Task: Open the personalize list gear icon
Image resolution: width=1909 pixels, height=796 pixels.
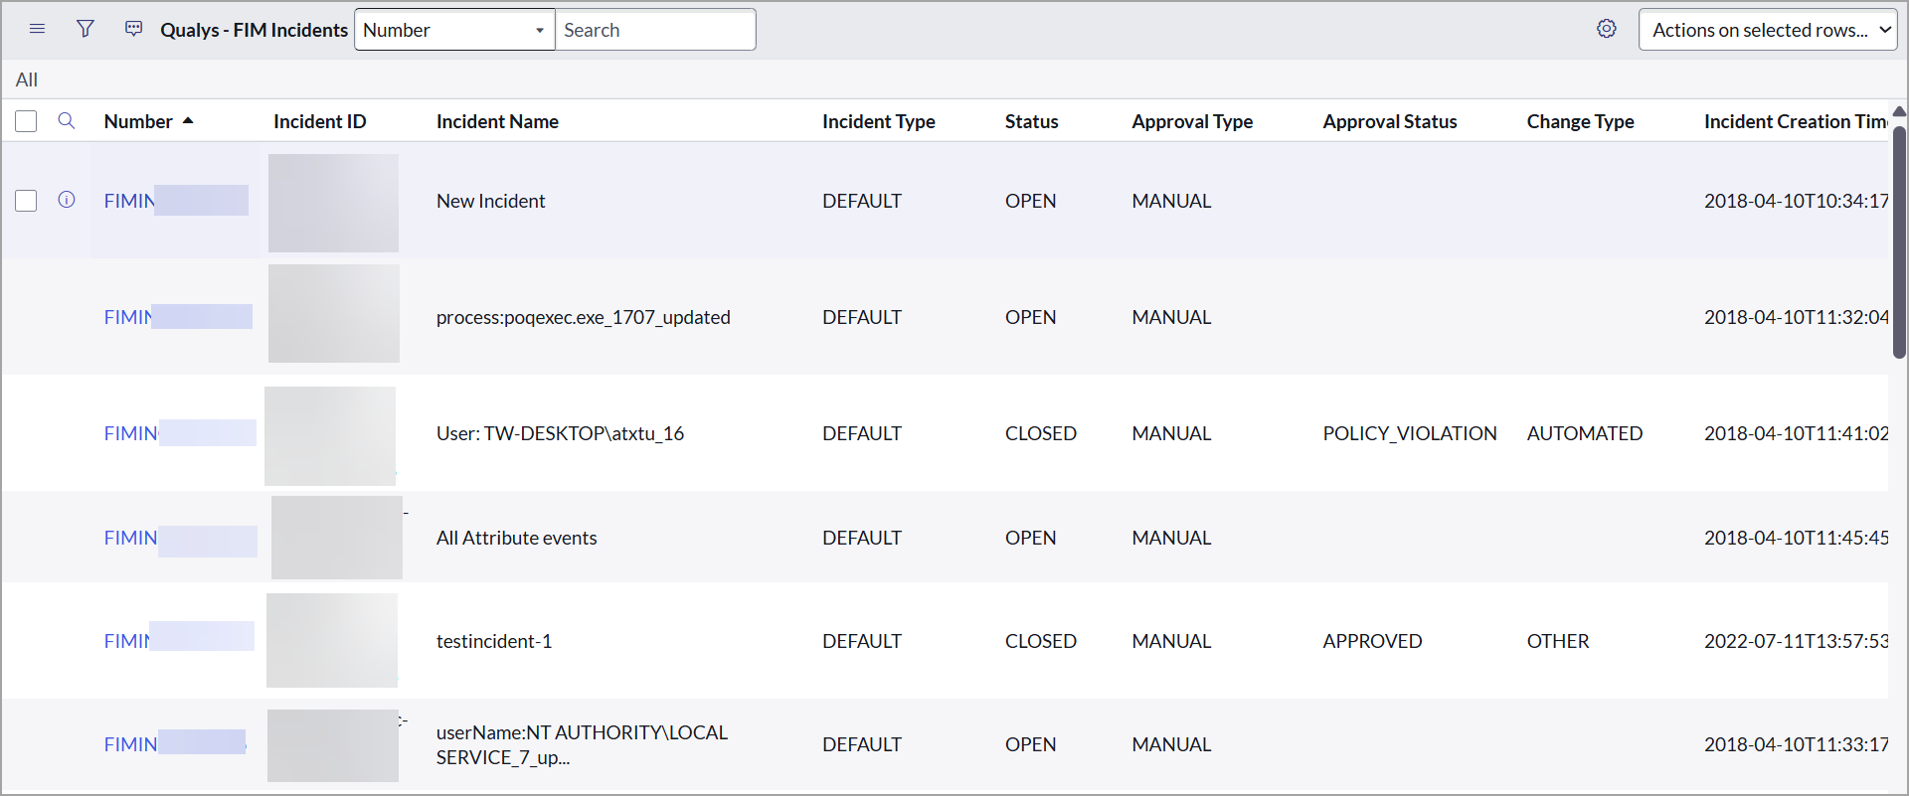Action: point(1606,29)
